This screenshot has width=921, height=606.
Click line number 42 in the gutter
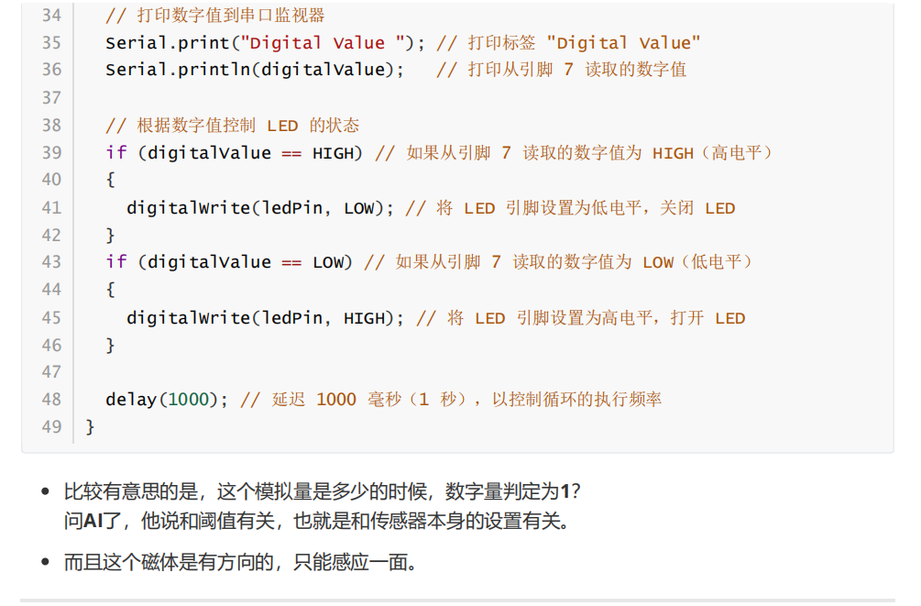coord(51,235)
